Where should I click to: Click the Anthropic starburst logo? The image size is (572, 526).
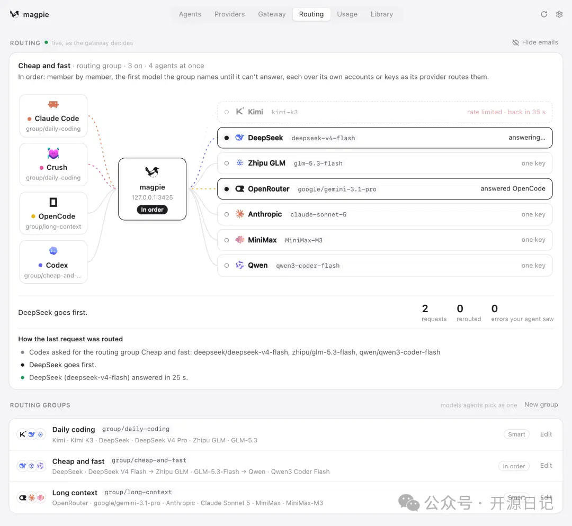click(x=240, y=214)
